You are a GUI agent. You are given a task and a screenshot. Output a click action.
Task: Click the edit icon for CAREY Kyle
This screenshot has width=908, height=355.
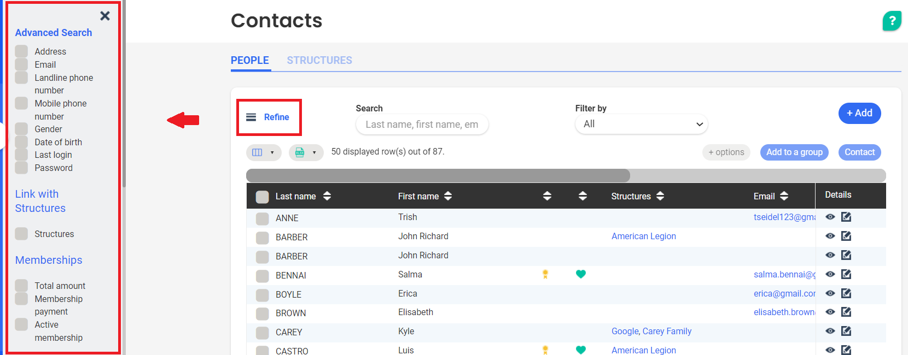click(846, 331)
